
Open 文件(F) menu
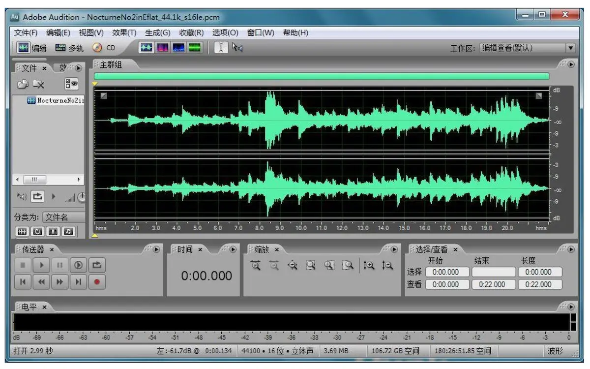[26, 32]
